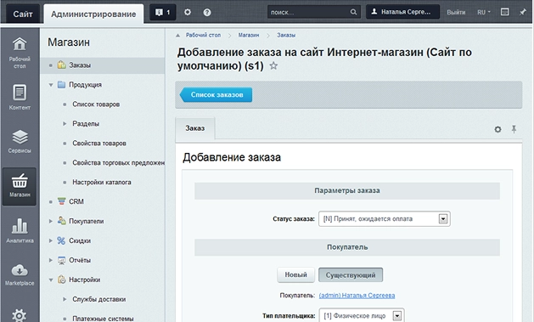Screen dimensions: 534x322
Task: Collapse the Продукция tree node
Action: coord(51,85)
